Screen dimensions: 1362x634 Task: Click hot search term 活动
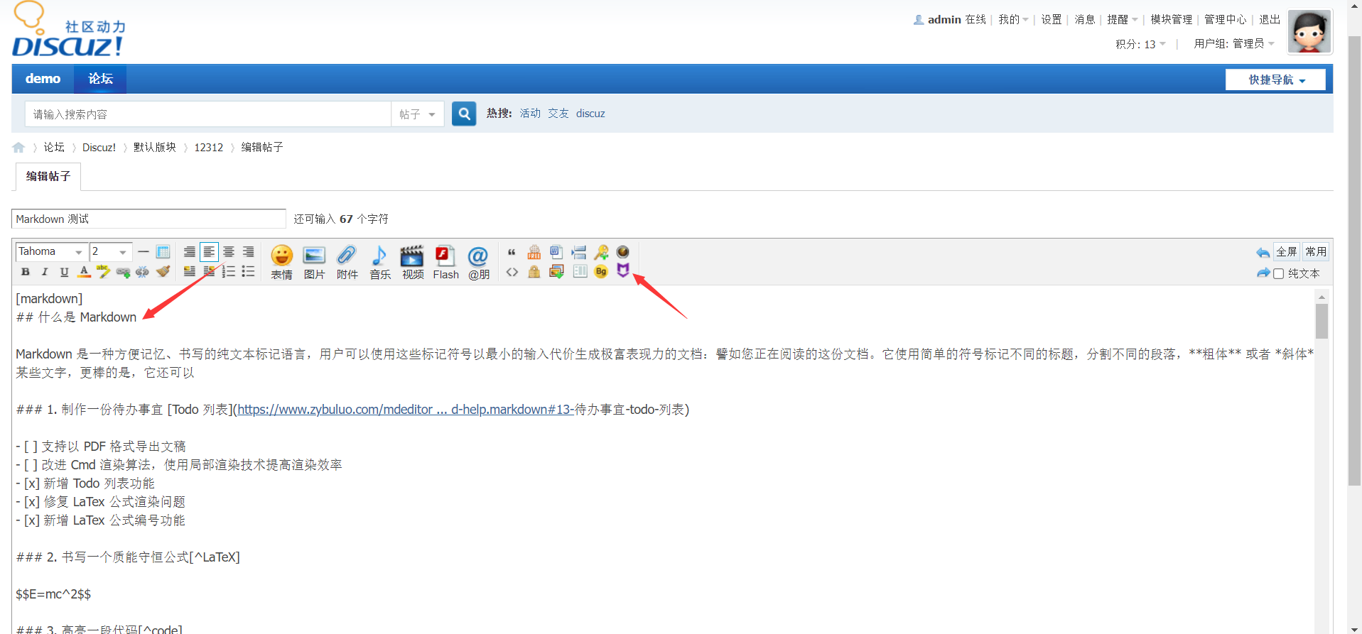tap(530, 114)
